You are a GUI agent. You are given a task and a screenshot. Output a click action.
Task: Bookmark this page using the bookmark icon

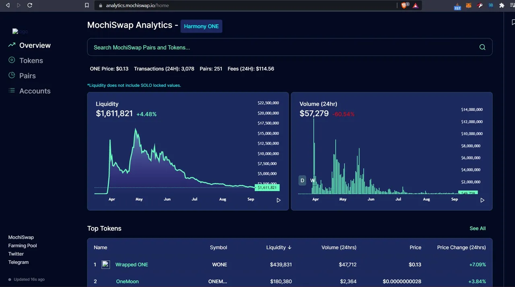pos(87,5)
